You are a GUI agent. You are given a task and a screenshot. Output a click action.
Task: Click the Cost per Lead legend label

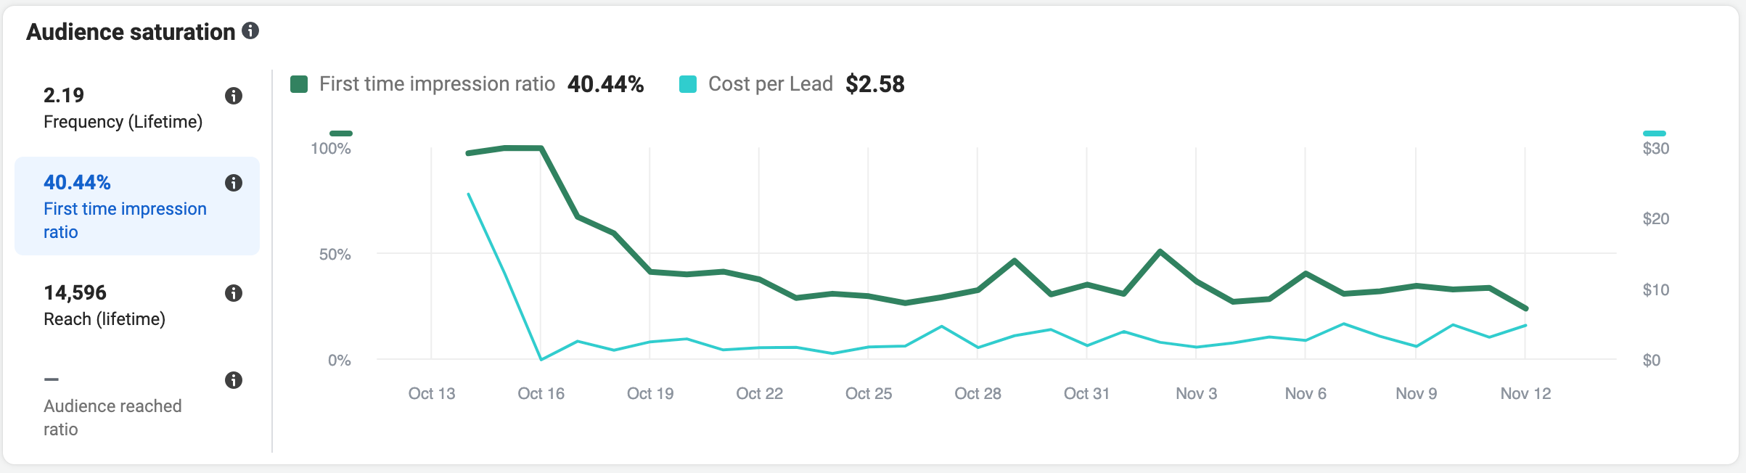[x=771, y=84]
